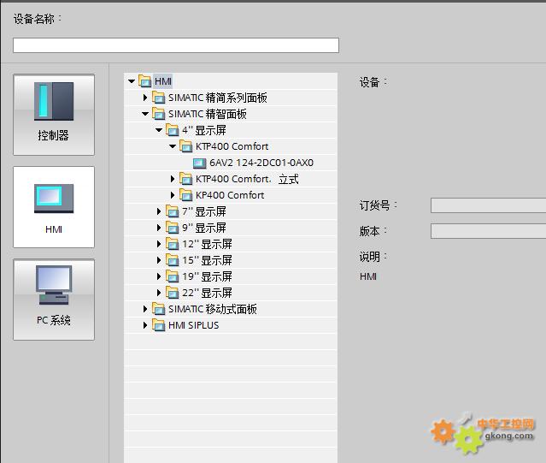Screen dimensions: 546x463
Task: Select the 22'' 显示屏 tree label
Action: tap(207, 293)
